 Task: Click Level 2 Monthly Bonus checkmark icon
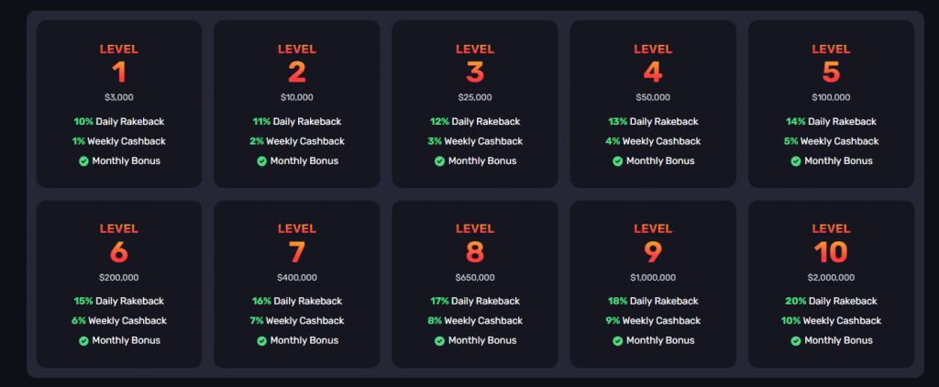[x=261, y=161]
